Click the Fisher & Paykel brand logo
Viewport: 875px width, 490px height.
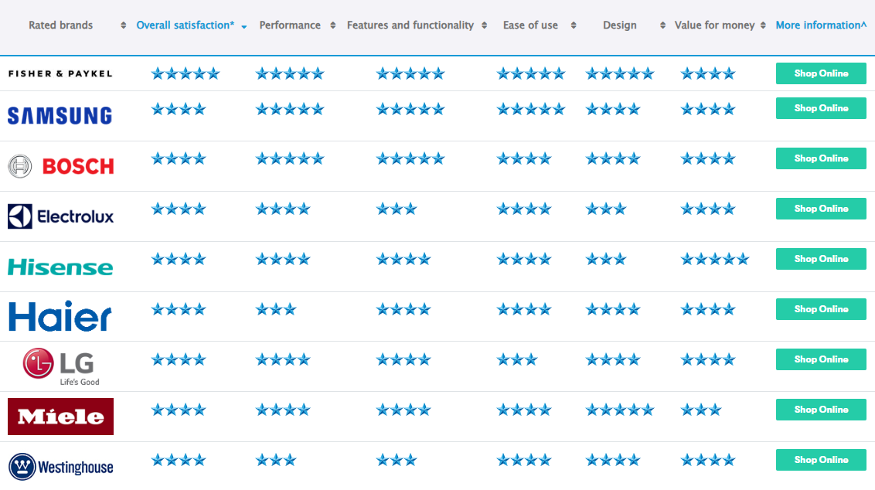[x=60, y=73]
